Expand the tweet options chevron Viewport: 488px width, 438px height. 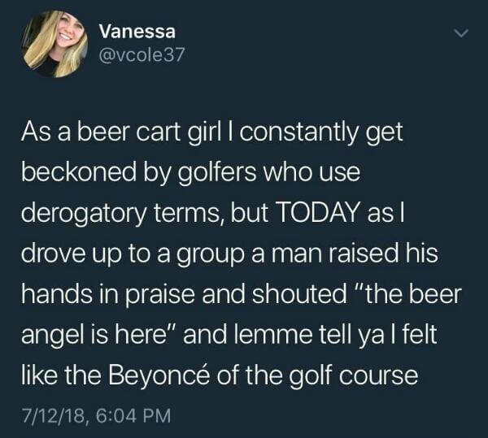(x=461, y=33)
